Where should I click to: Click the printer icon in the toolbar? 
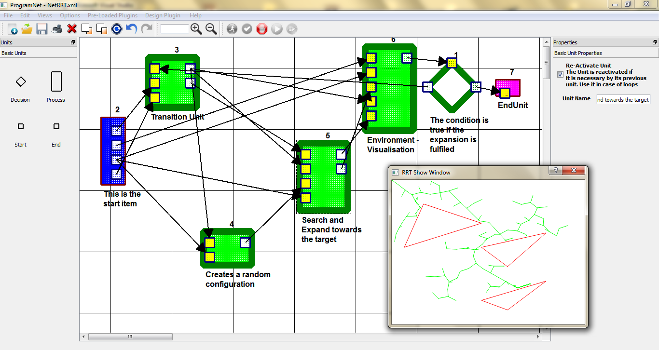[57, 29]
